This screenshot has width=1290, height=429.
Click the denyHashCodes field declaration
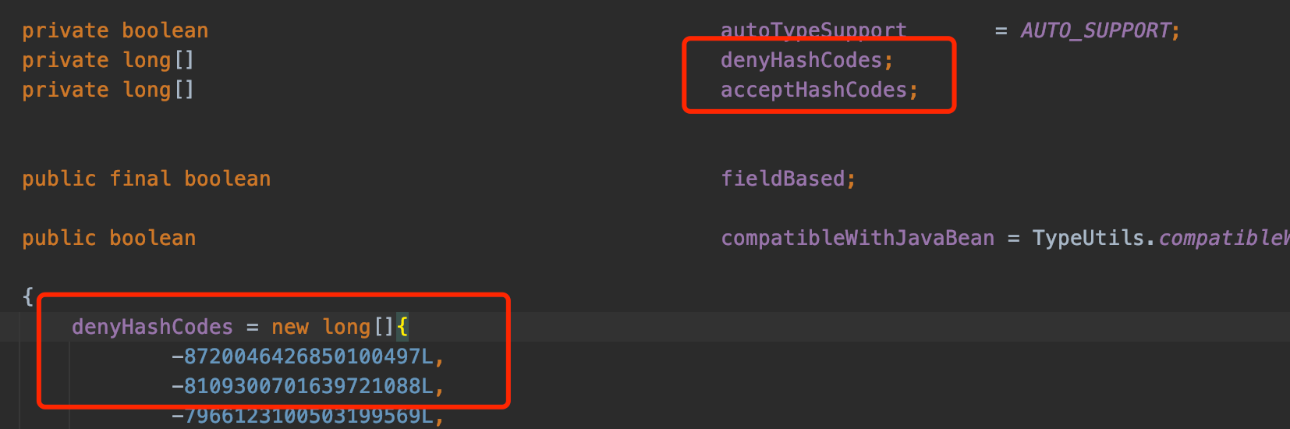point(806,60)
